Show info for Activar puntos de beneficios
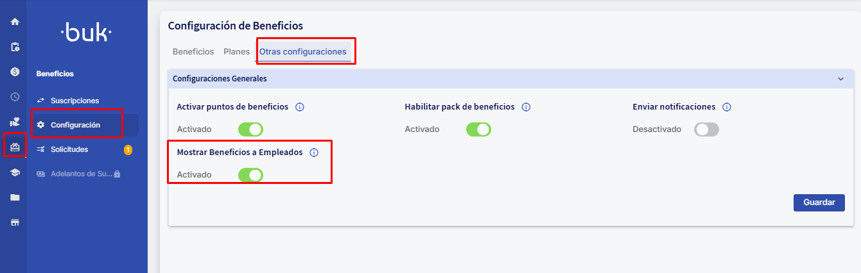 pyautogui.click(x=299, y=107)
